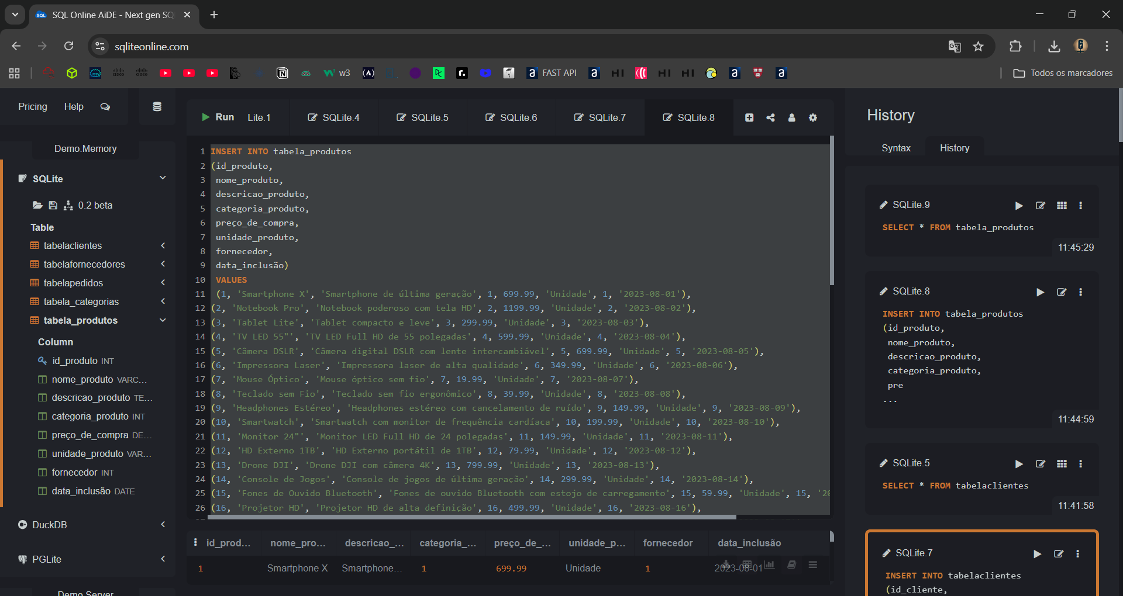Click the database stack icon in sidebar
The width and height of the screenshot is (1123, 596).
point(157,106)
